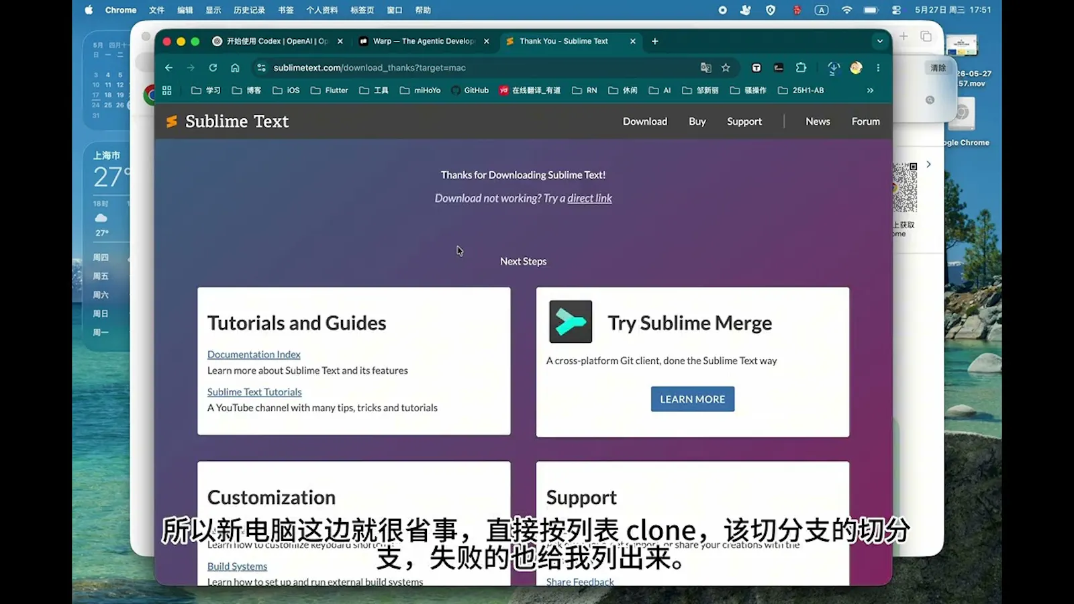Open the 在线翻译_有道 bookmark
The image size is (1074, 604).
tap(530, 90)
